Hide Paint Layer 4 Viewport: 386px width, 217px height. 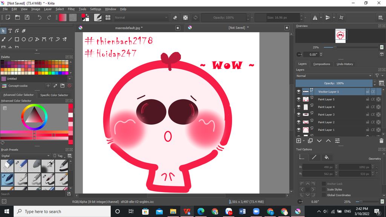299,107
